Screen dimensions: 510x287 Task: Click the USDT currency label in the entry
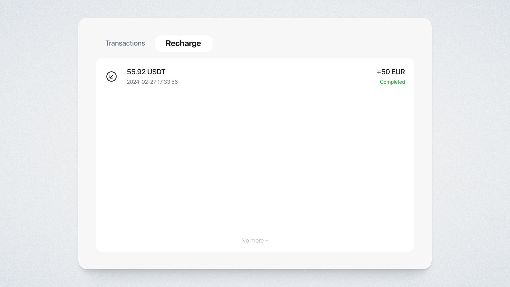pos(156,72)
